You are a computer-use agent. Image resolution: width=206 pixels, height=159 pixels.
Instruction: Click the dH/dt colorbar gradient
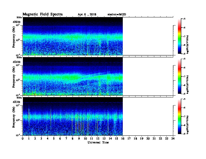[179, 36]
